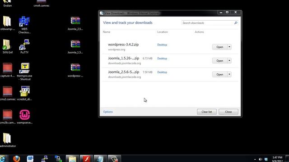The width and height of the screenshot is (289, 162).
Task: Open Adobe Flash taskbar icon
Action: point(86,158)
